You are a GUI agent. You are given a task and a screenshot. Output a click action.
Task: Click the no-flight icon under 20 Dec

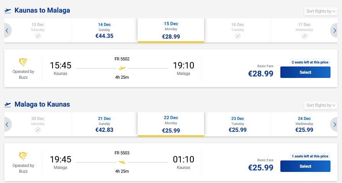click(38, 130)
